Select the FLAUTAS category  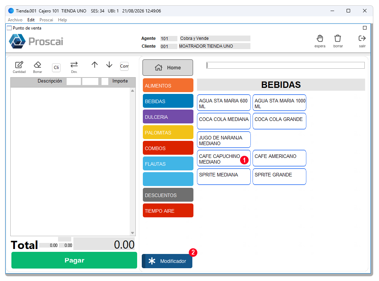tap(168, 164)
